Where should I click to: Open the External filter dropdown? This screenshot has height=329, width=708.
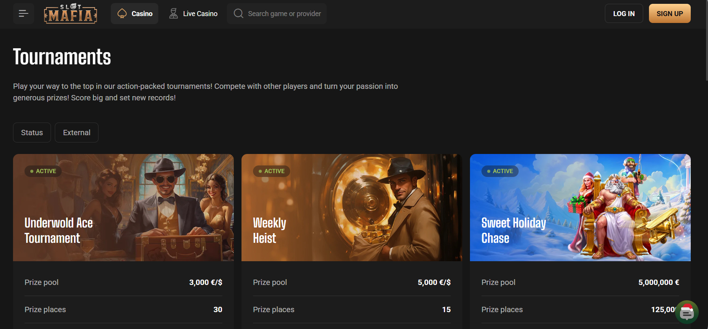pyautogui.click(x=77, y=133)
